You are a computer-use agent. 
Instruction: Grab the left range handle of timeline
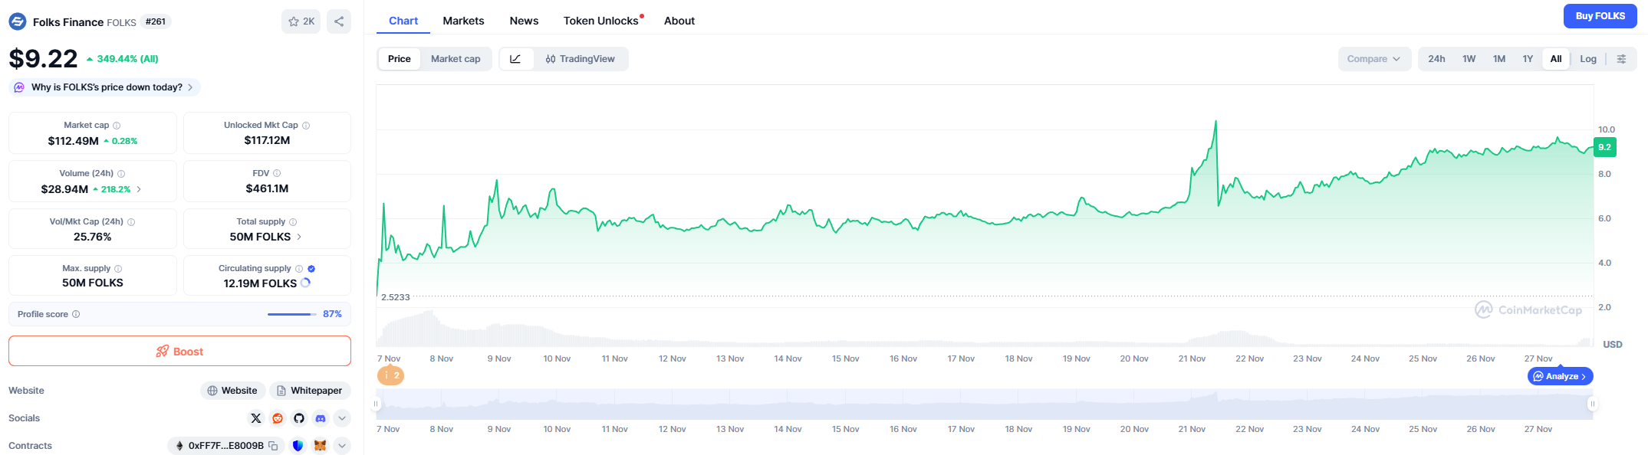pyautogui.click(x=376, y=404)
